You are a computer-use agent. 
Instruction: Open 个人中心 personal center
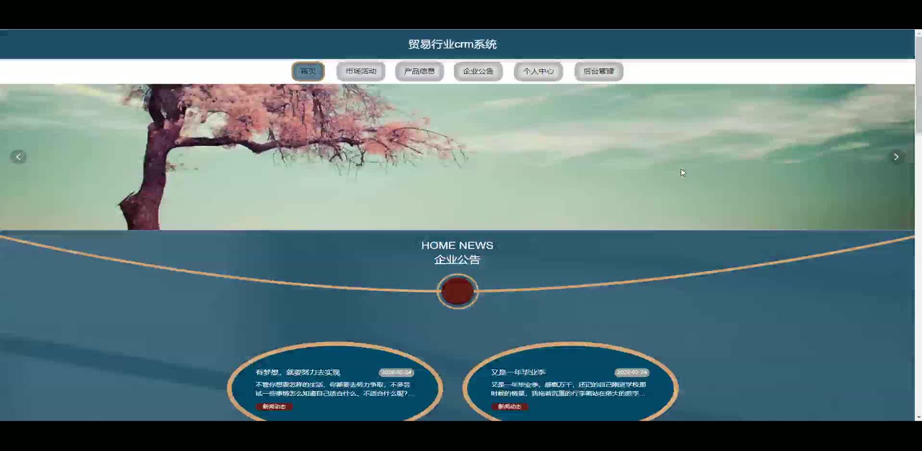[x=538, y=71]
